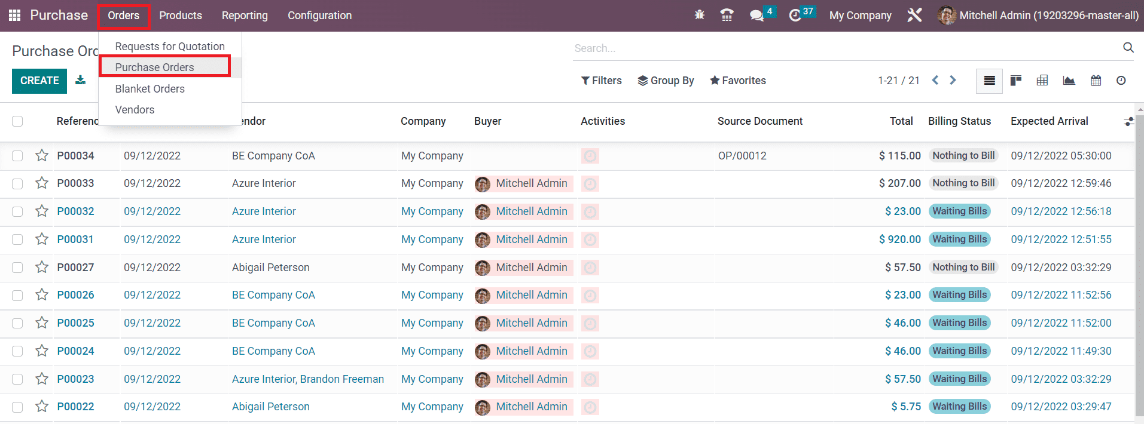Open the activities clock icon with 37

pyautogui.click(x=795, y=16)
